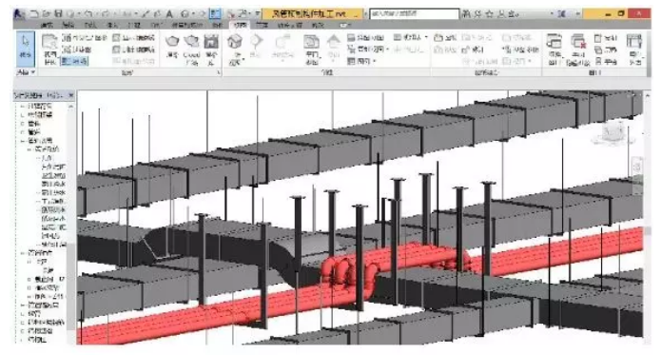661x355 pixels.
Task: Open the Legends (图例) dropdown
Action: (361, 61)
